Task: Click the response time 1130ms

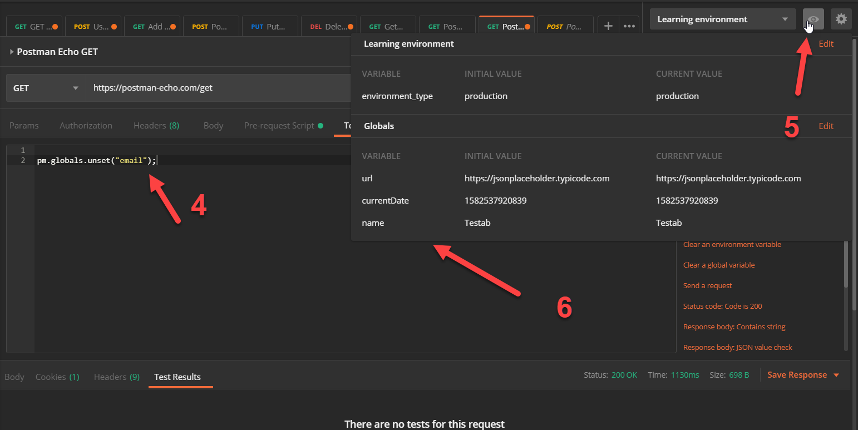Action: 684,375
